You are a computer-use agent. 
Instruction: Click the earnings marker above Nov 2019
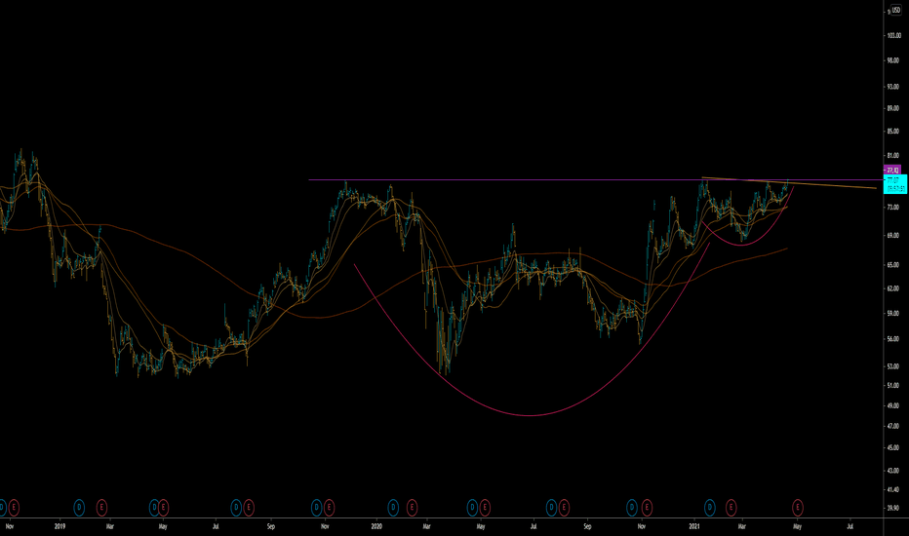click(x=329, y=508)
